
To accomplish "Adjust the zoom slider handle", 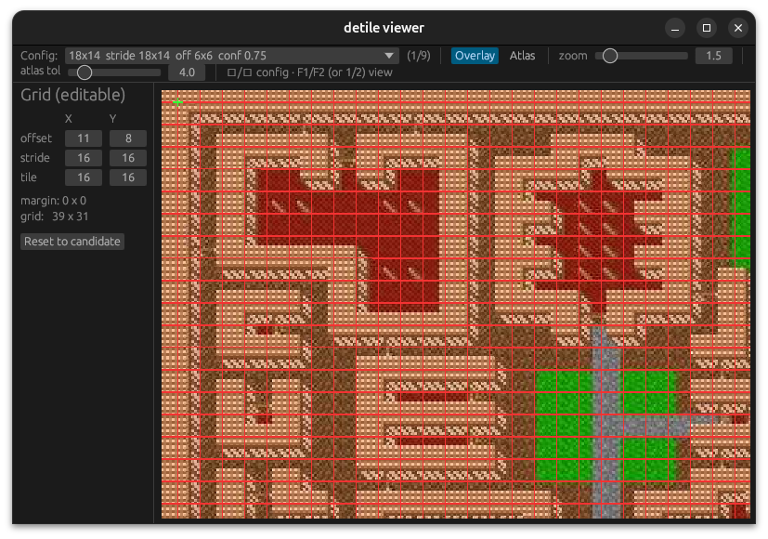I will [x=610, y=56].
